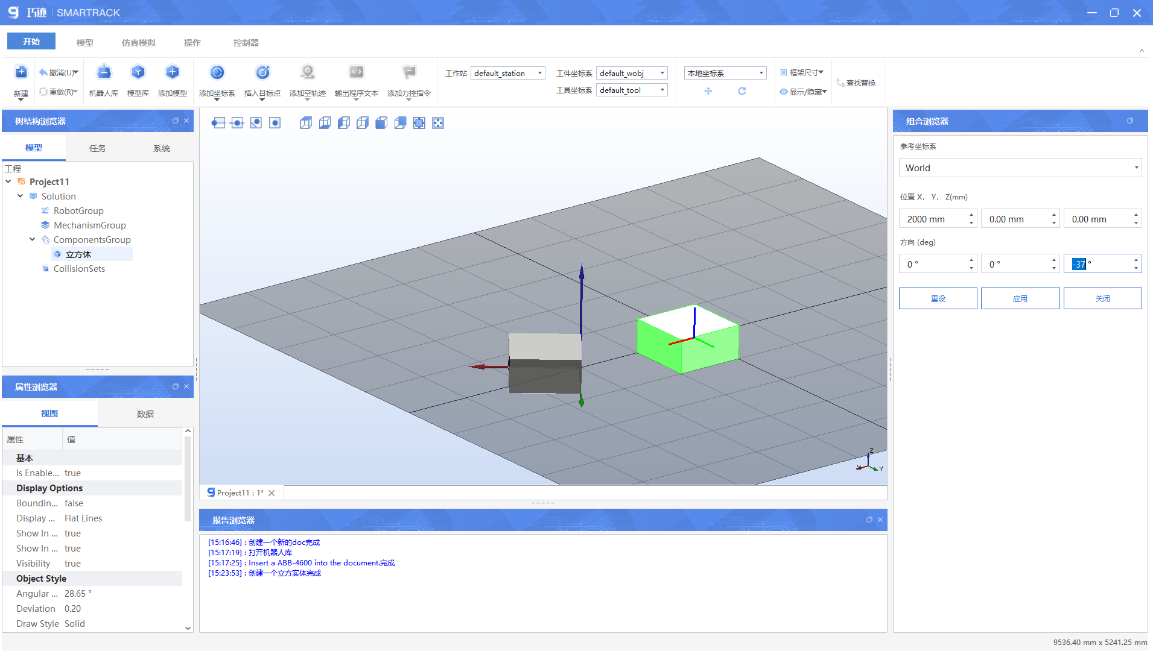Click the 添加模型 add model icon
Screen dimensions: 1153x651
173,72
